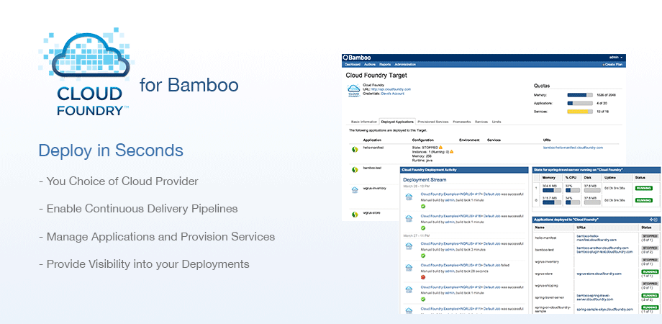Click the large Cloud Foundry banner logo

pos(88,72)
